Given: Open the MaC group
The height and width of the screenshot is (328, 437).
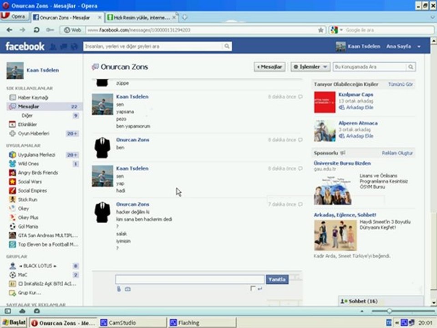Looking at the screenshot, I should [x=23, y=275].
